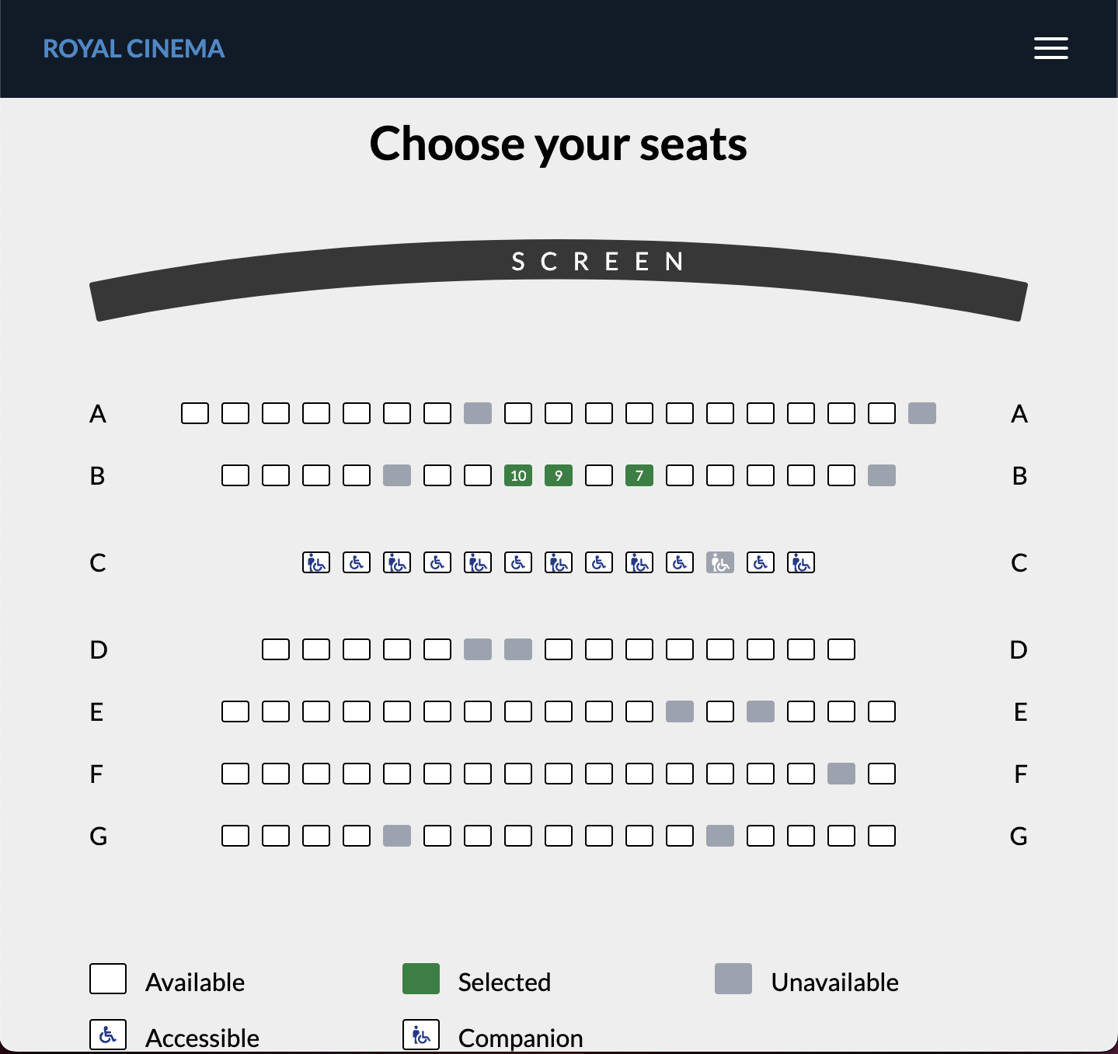This screenshot has width=1118, height=1054.
Task: Select the available seat between B9 and B7
Action: point(599,475)
